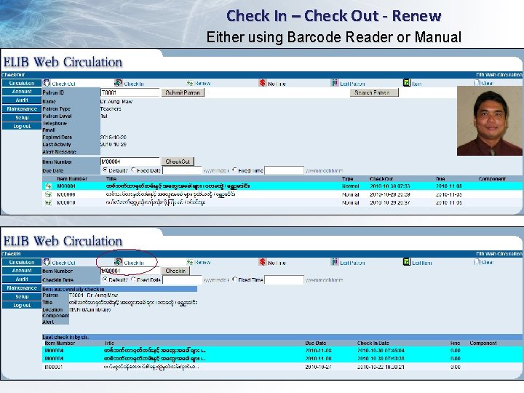This screenshot has width=524, height=393.
Task: Open Edit Patron icon on the CheckIn screen
Action: [335, 262]
